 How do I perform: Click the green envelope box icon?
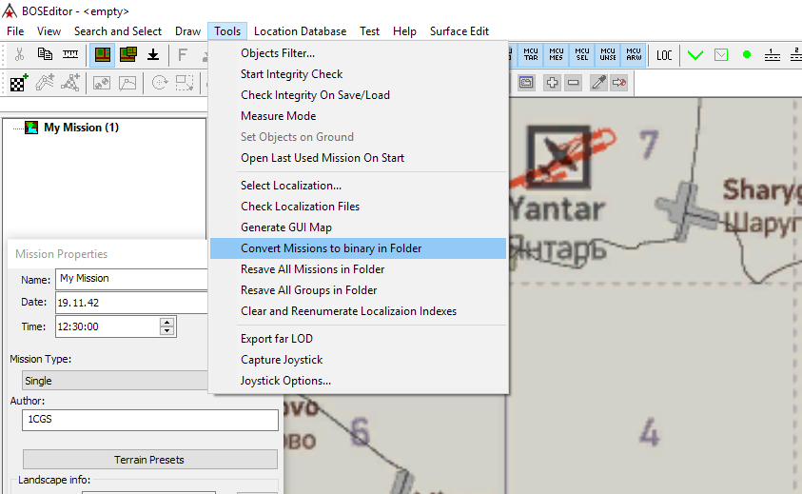coord(721,55)
